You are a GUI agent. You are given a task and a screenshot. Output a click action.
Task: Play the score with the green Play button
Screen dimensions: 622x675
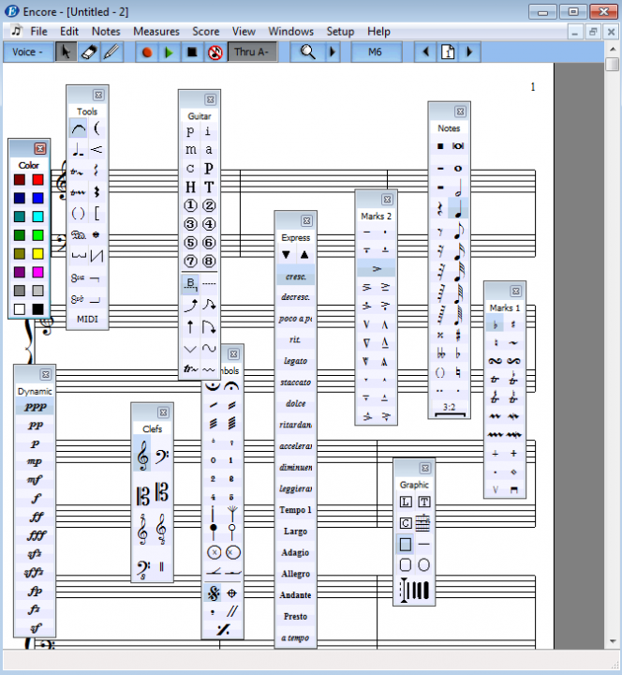(x=169, y=52)
